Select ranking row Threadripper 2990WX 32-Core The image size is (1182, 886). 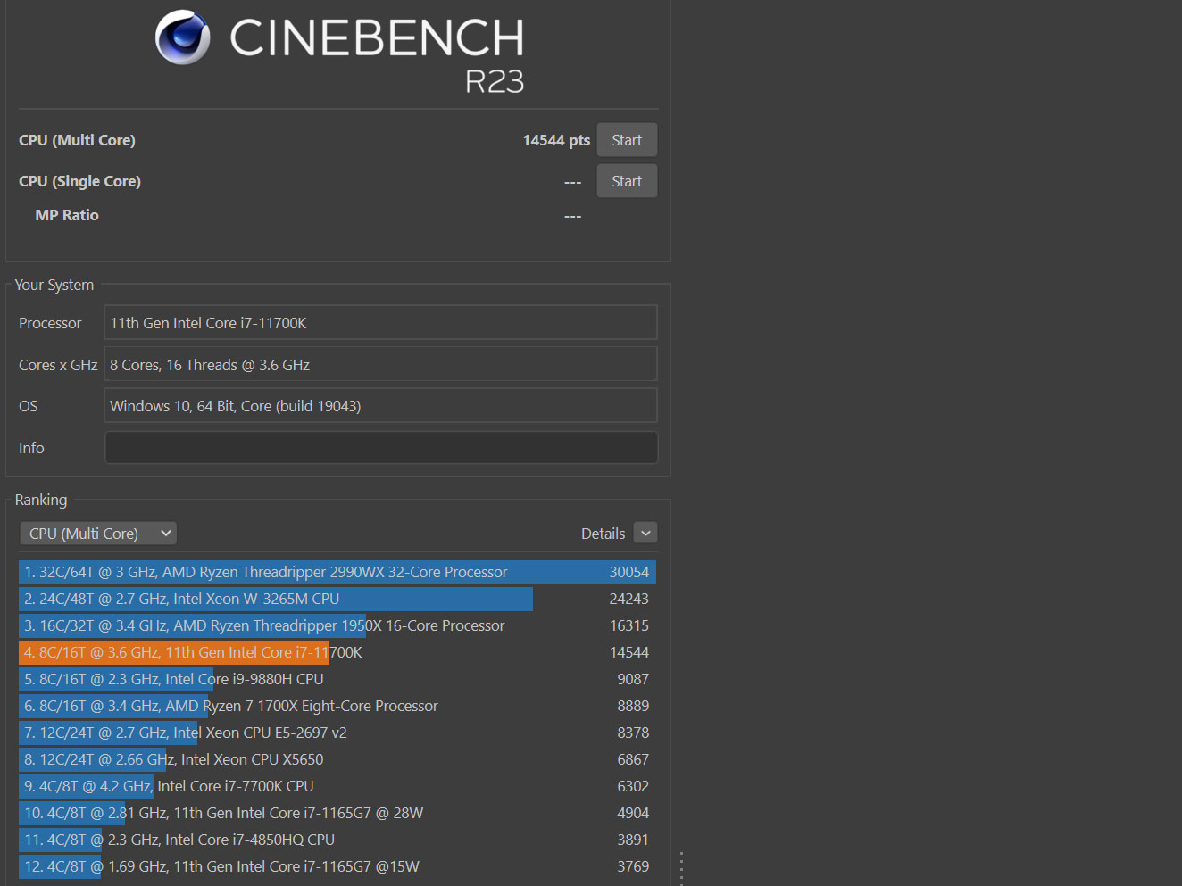(x=337, y=572)
